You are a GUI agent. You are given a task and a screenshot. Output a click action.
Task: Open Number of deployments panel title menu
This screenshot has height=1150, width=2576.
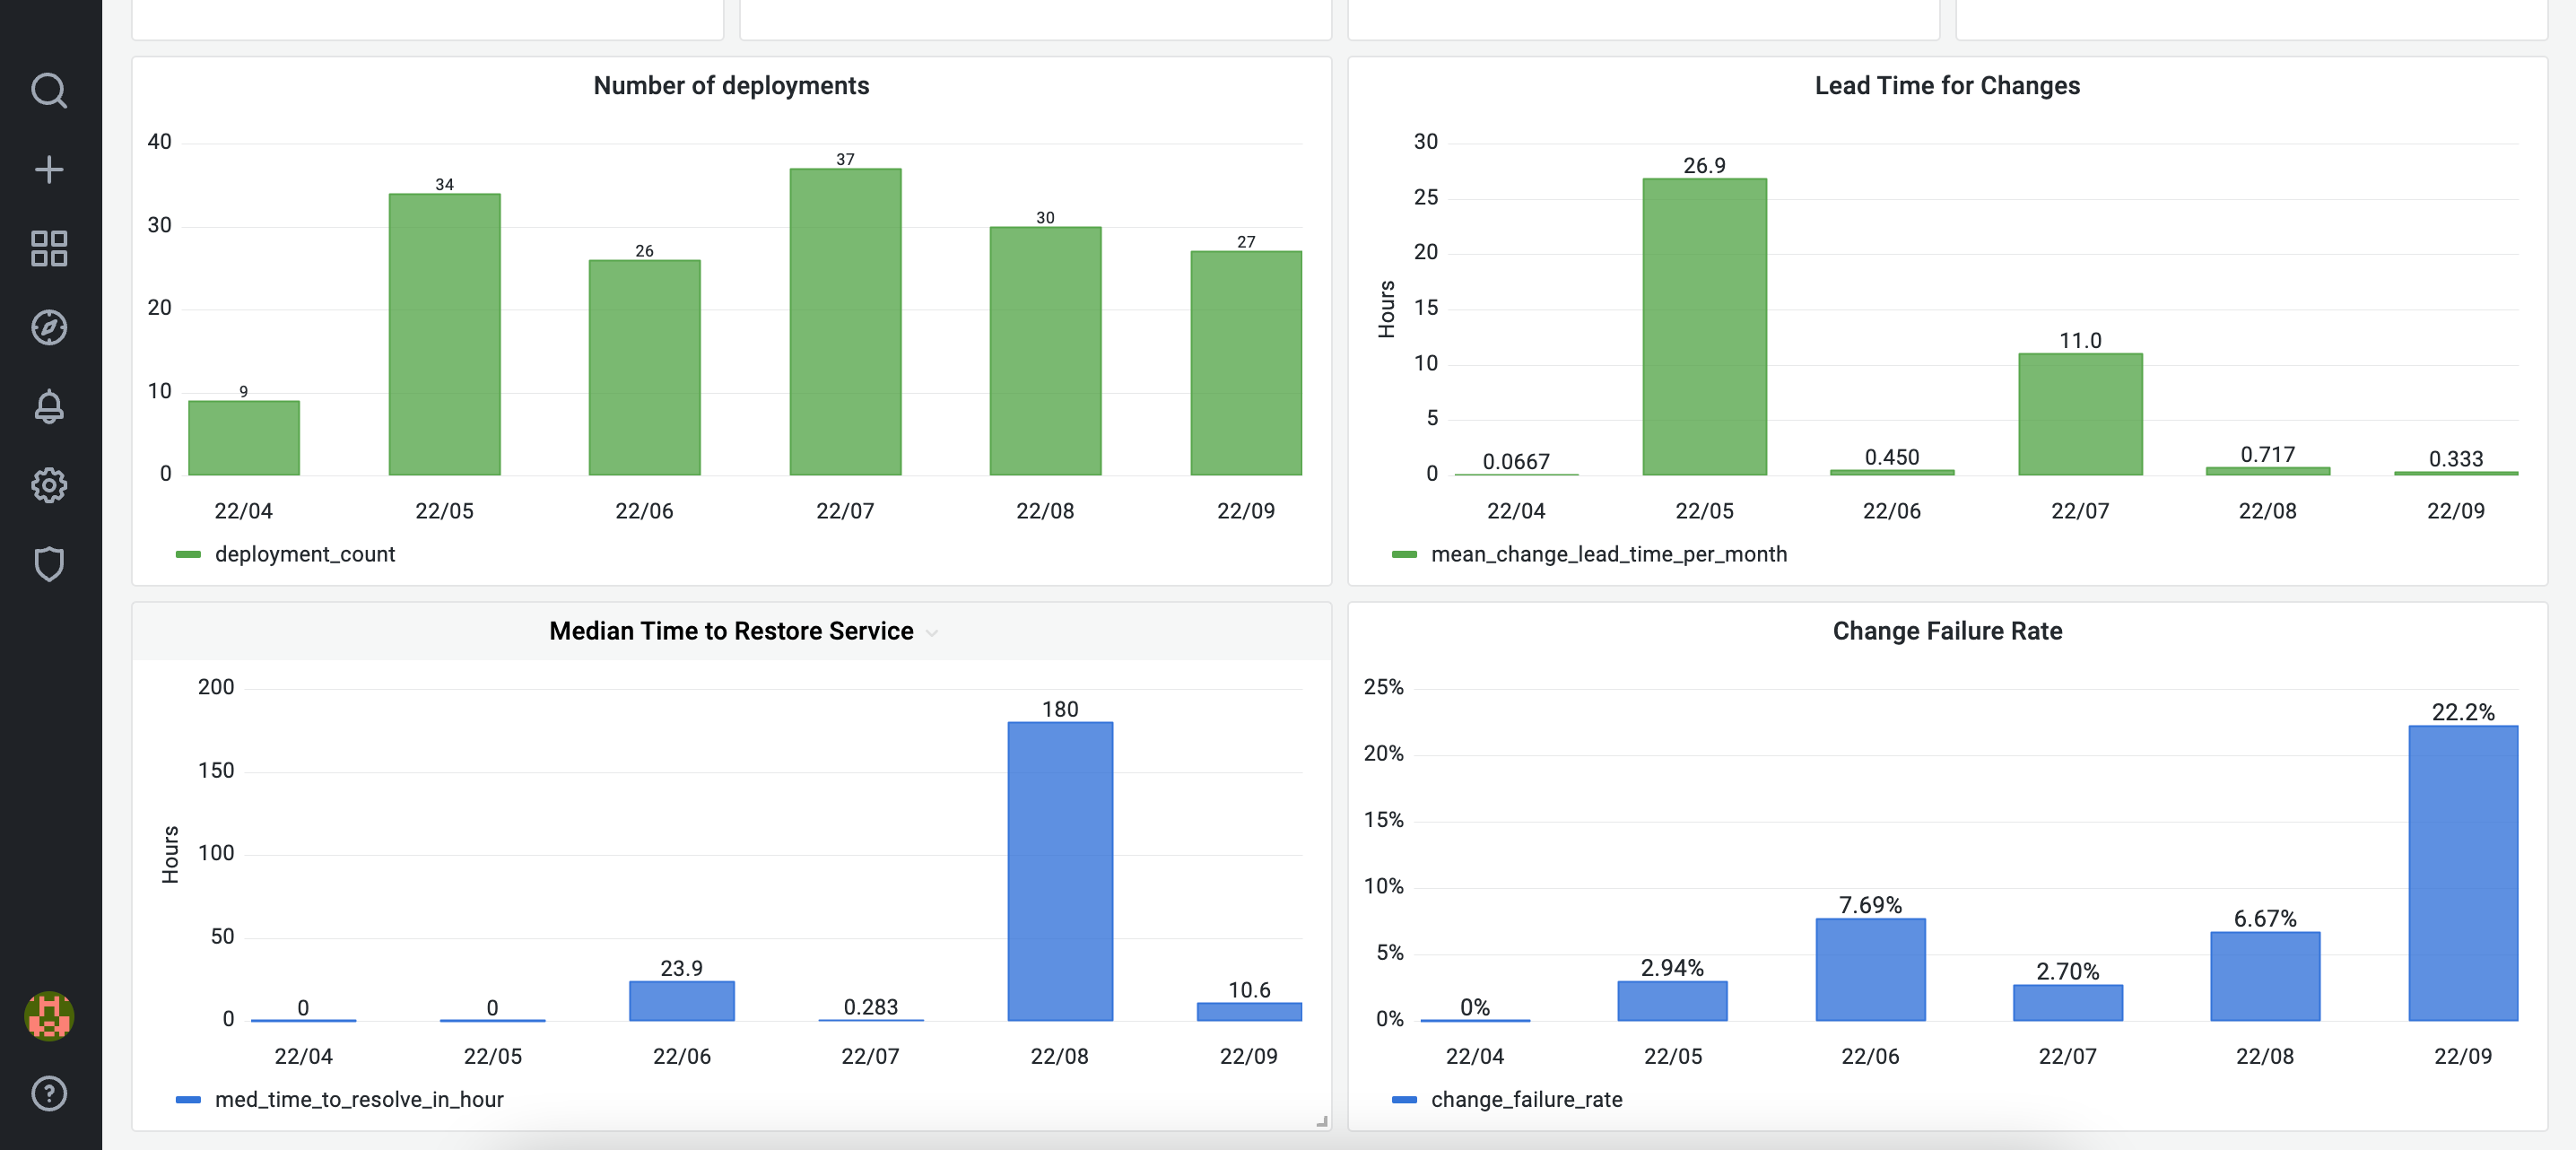click(731, 86)
